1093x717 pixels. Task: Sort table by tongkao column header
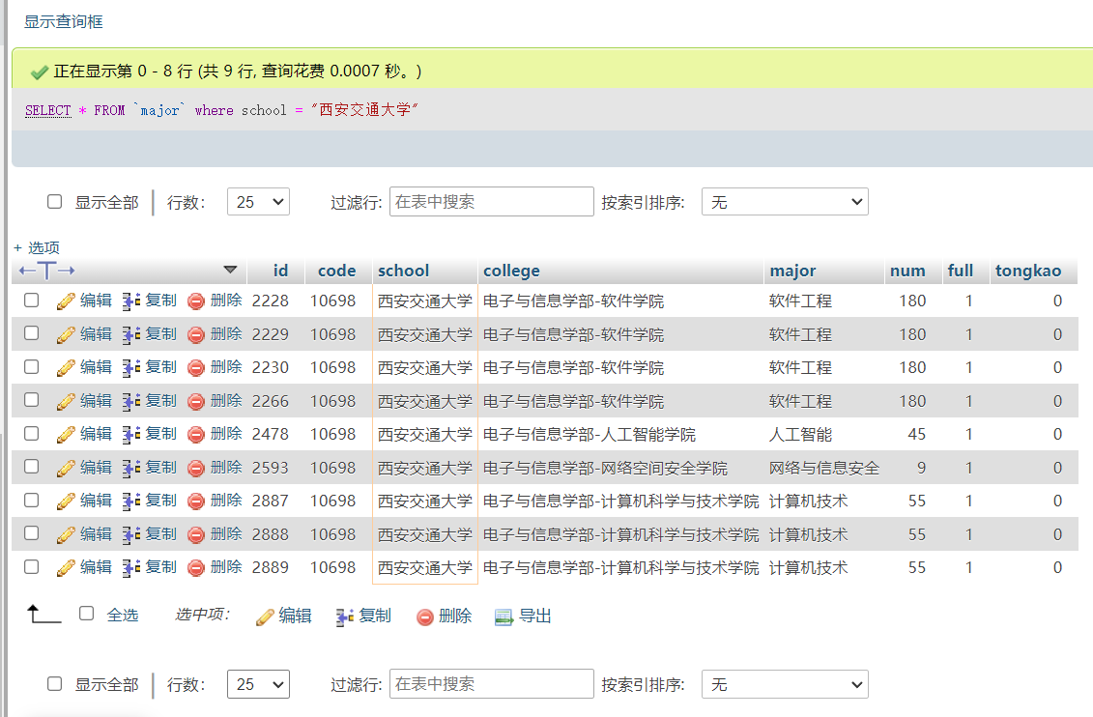click(1028, 271)
